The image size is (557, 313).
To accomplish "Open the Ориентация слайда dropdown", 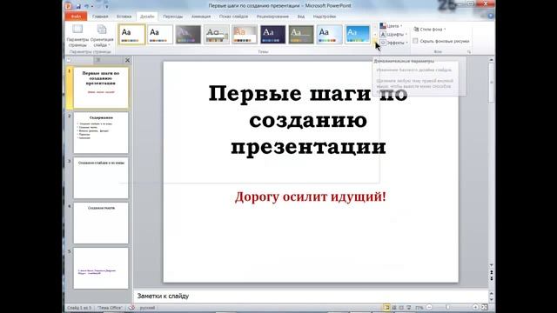I will [x=102, y=36].
